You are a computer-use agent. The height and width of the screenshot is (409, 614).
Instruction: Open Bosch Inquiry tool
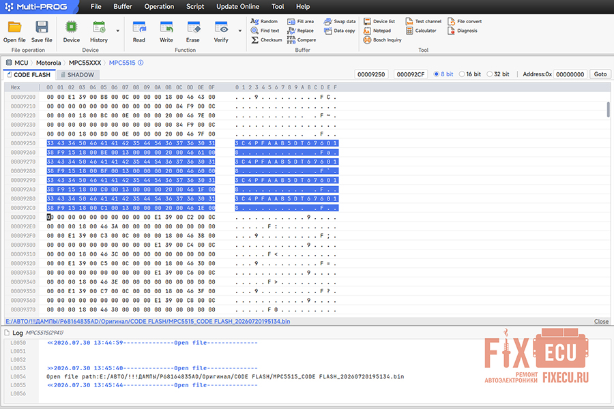click(382, 40)
